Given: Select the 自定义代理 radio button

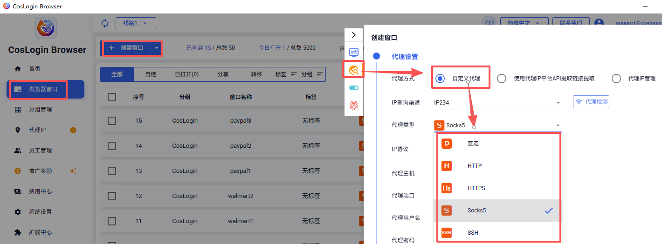Looking at the screenshot, I should click(x=440, y=79).
